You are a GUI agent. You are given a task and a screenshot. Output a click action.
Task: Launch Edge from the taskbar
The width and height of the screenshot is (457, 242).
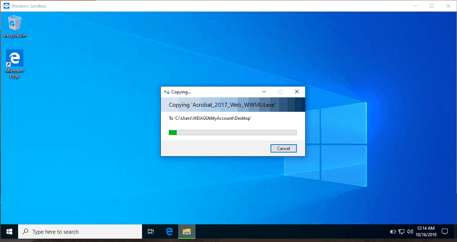click(169, 232)
